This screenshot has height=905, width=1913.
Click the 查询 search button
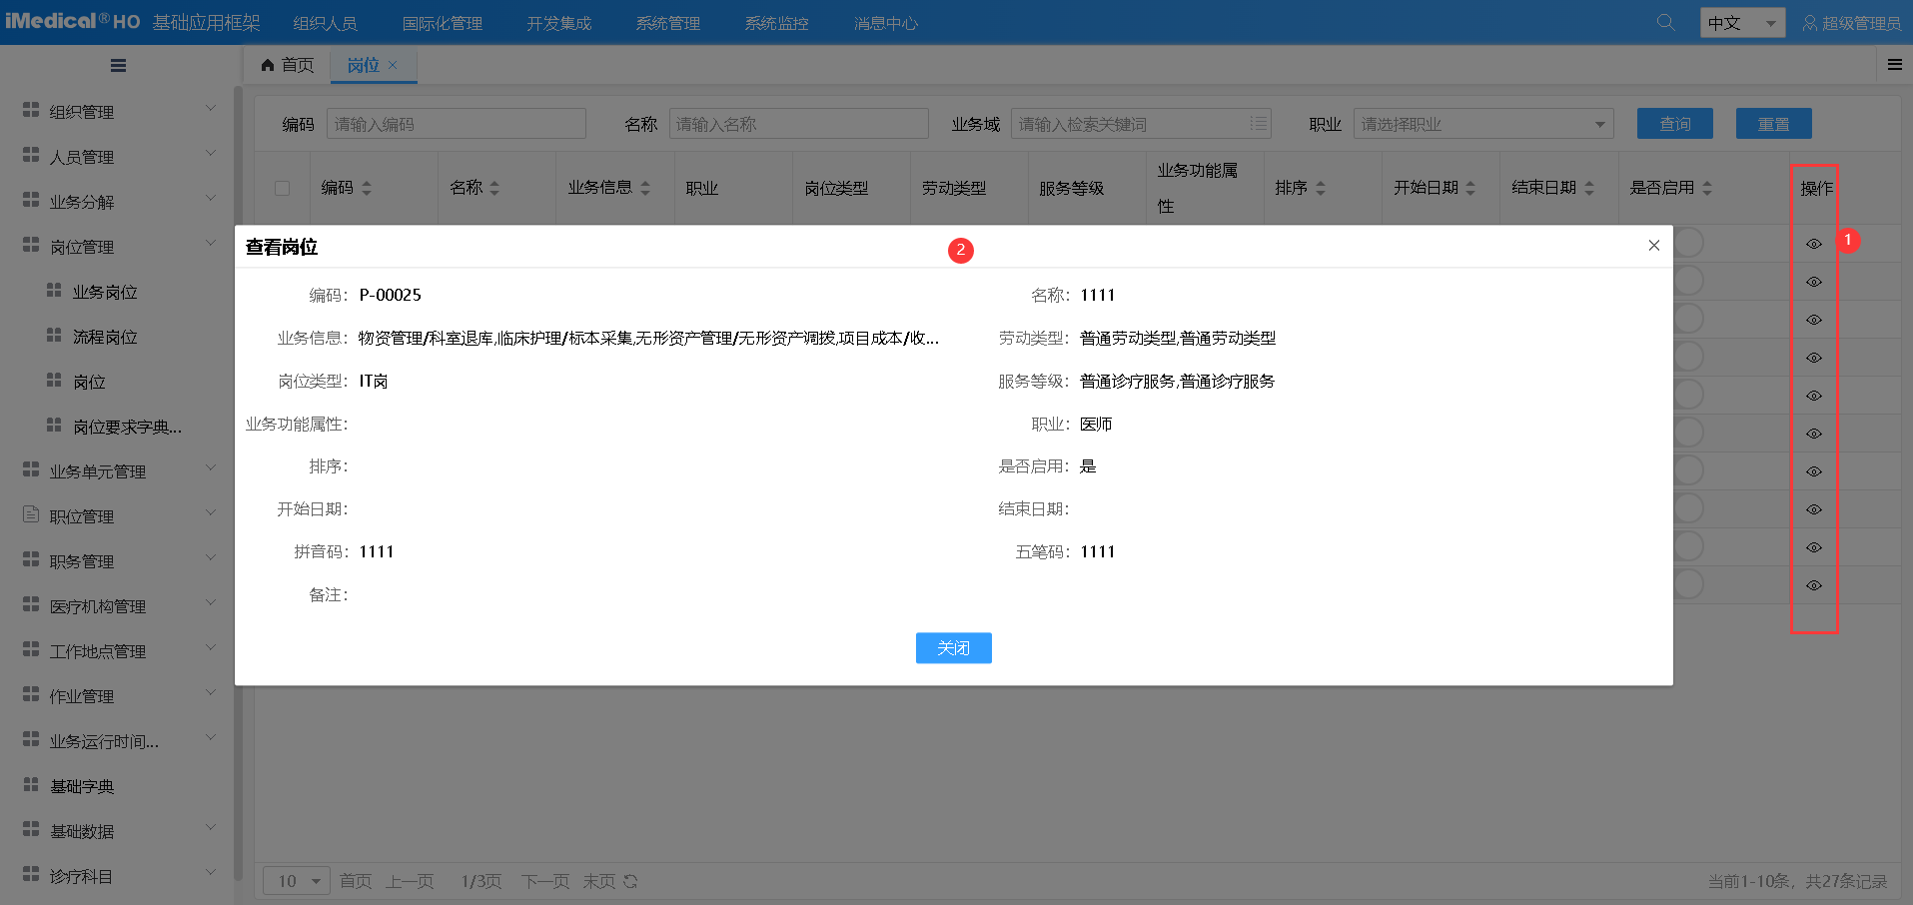pyautogui.click(x=1673, y=123)
